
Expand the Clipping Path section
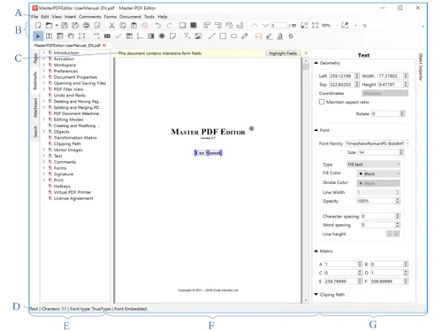click(316, 295)
